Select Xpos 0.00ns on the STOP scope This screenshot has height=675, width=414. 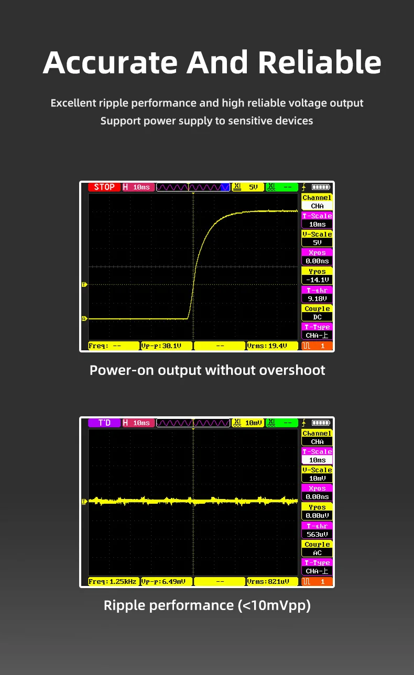pyautogui.click(x=317, y=257)
